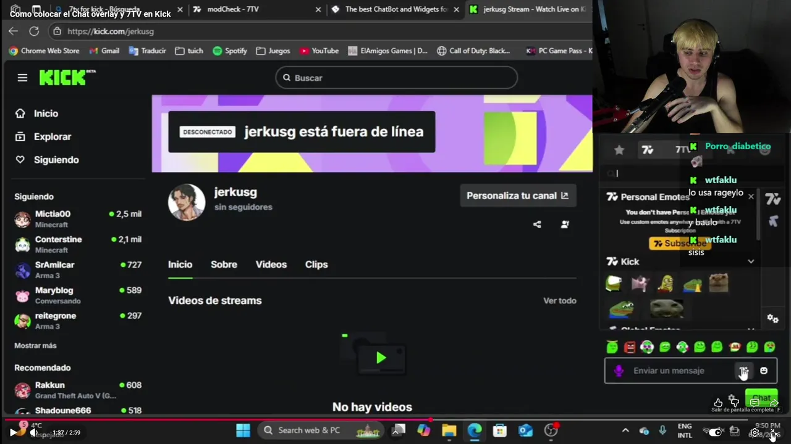Open the star favorites tab in 7TV panel
This screenshot has height=444, width=791.
click(x=619, y=150)
